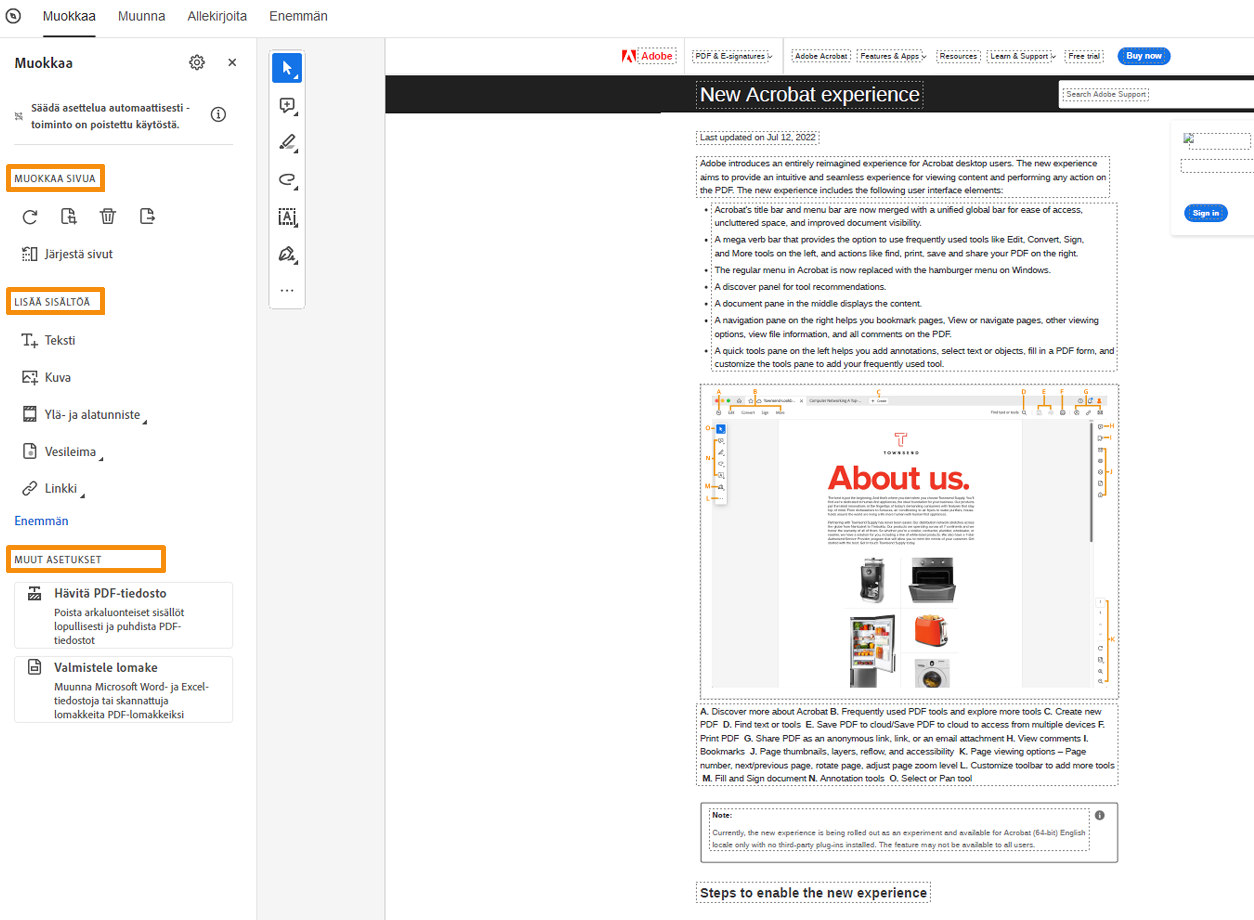Expand the Linkki dropdown

pyautogui.click(x=61, y=488)
